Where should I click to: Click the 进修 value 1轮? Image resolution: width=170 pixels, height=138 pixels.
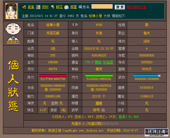(64, 110)
